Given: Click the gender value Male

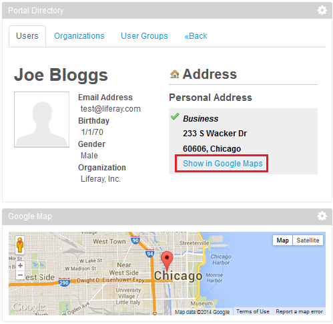Looking at the screenshot, I should coord(89,156).
